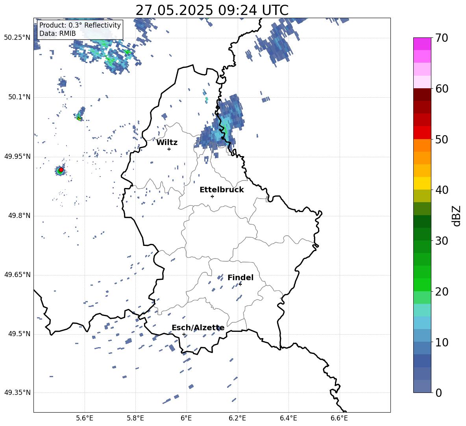
Task: Click the 40 tick on colorbar
Action: [442, 190]
